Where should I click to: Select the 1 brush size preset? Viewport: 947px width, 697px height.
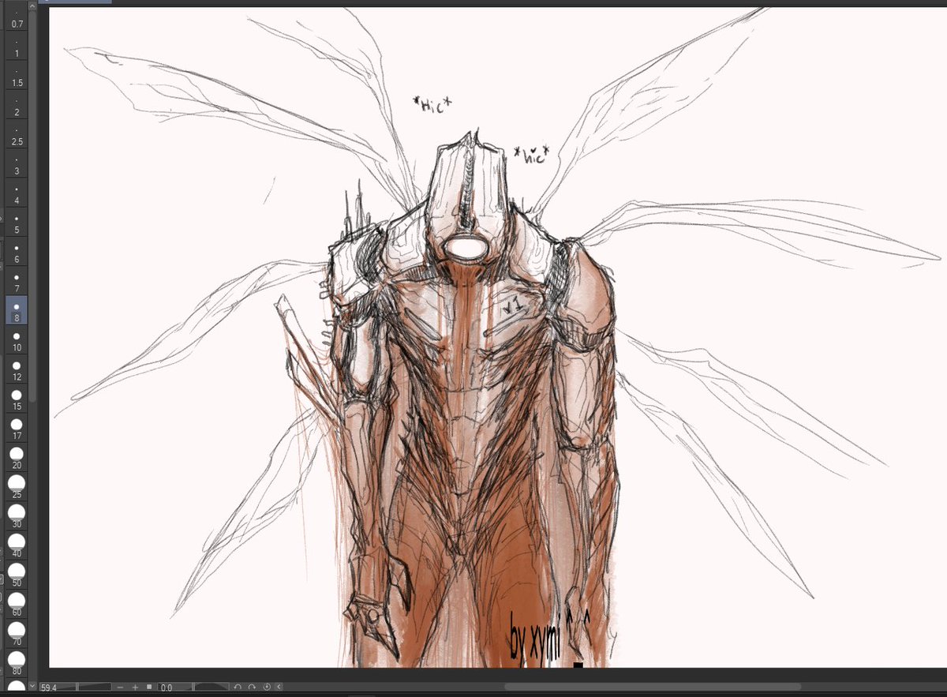click(x=17, y=47)
